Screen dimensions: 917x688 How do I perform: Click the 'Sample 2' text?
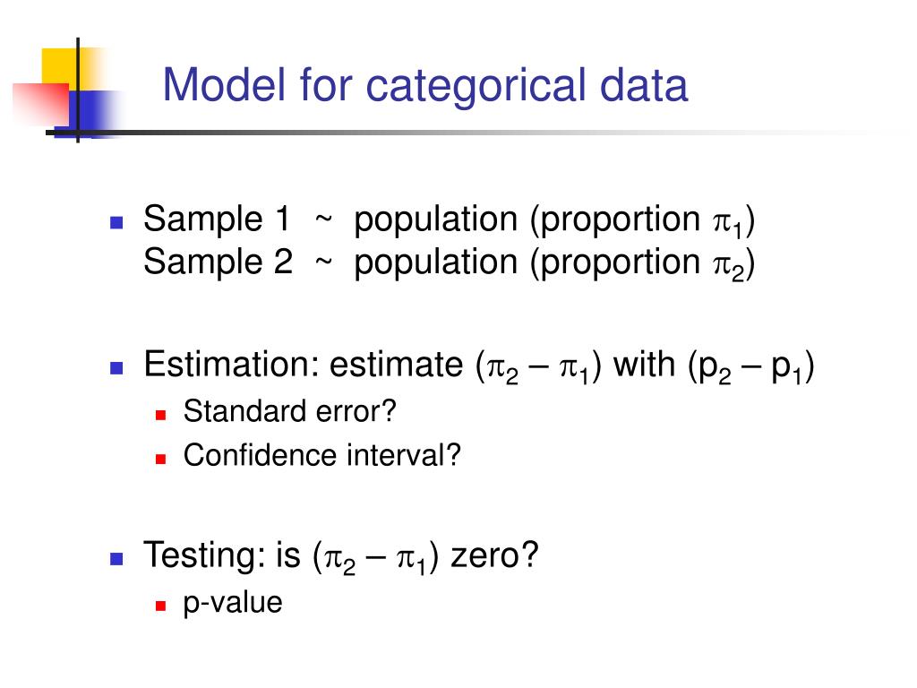pyautogui.click(x=218, y=262)
